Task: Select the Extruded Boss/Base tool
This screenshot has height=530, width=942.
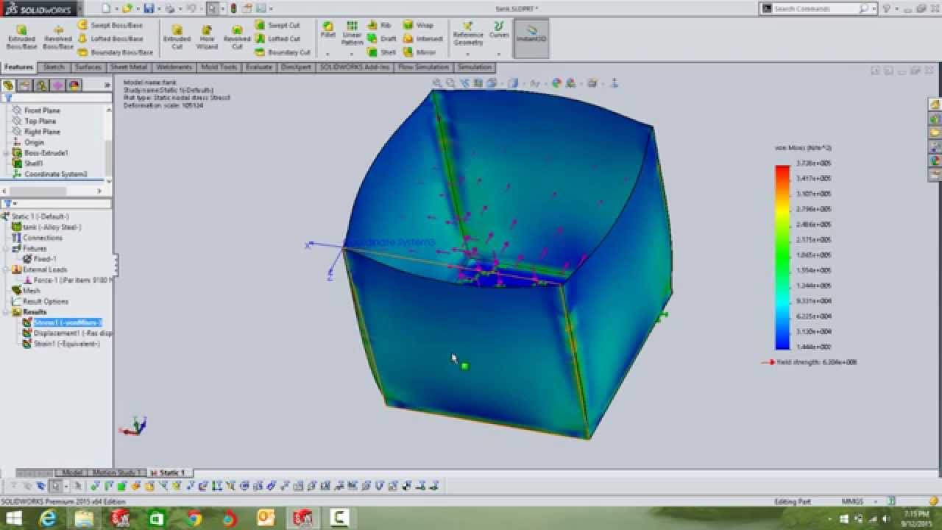Action: coord(21,37)
